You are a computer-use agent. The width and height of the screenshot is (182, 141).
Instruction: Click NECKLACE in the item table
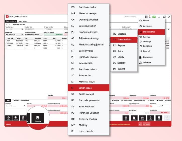[10, 43]
